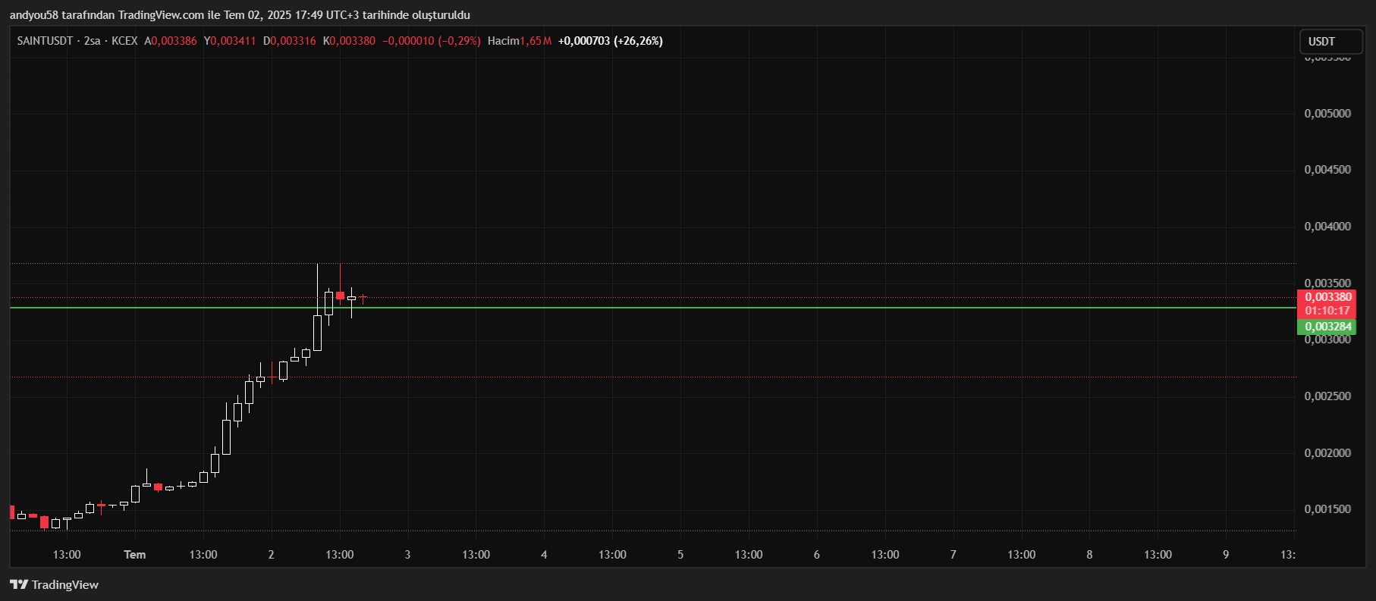Click the SAINTUSDT symbol title
Screen dimensions: 1376x601
[x=45, y=41]
